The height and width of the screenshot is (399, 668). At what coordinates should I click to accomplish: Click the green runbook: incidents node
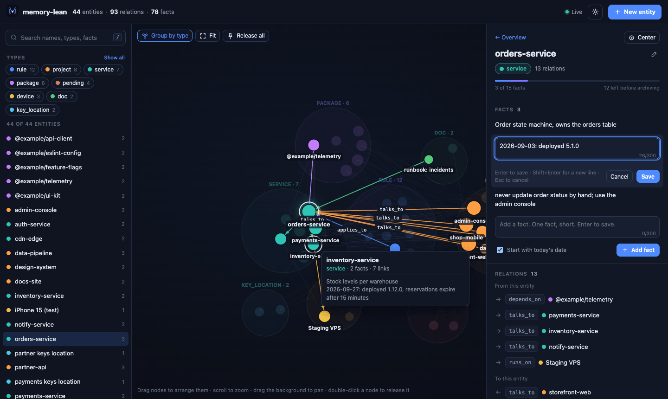(429, 159)
